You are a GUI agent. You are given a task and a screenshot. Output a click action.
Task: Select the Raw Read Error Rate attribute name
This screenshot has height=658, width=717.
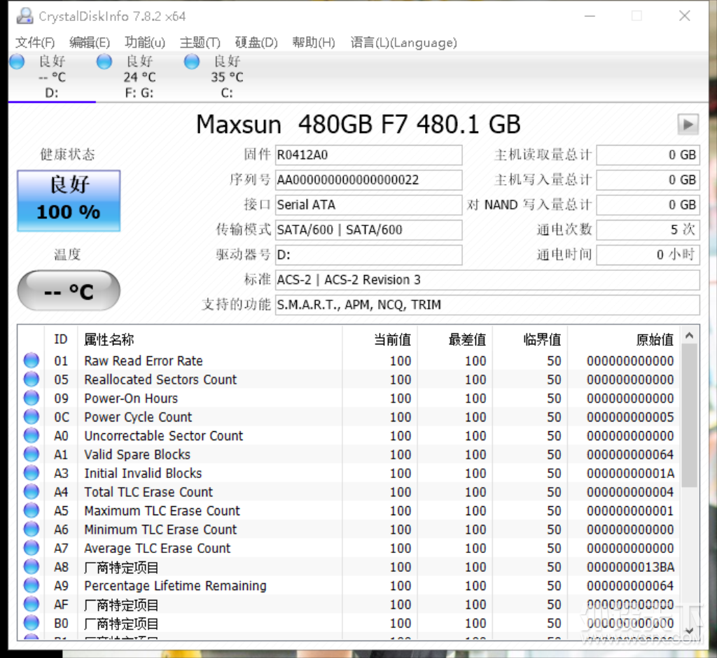tap(143, 360)
